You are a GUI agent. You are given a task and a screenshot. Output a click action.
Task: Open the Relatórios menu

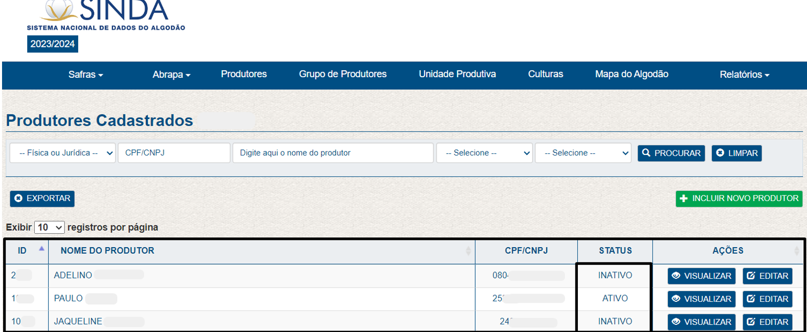[x=744, y=75]
